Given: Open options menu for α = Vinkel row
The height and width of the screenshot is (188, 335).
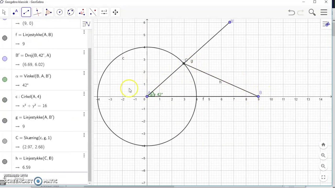Looking at the screenshot, I should [84, 73].
